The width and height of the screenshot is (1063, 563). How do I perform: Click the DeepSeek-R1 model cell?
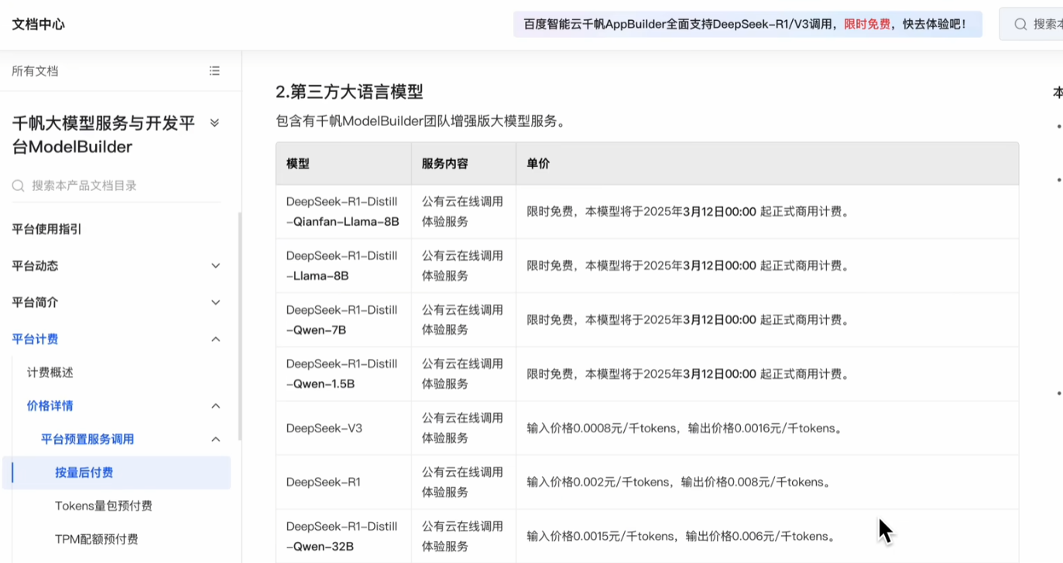point(343,482)
